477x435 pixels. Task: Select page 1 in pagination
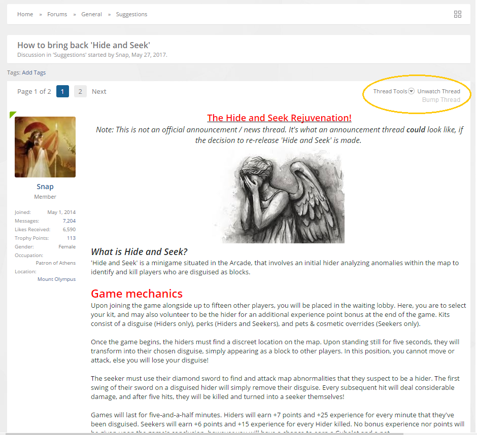click(62, 91)
